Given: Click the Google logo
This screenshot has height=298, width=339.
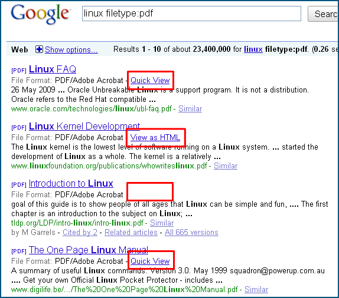Looking at the screenshot, I should pyautogui.click(x=40, y=14).
